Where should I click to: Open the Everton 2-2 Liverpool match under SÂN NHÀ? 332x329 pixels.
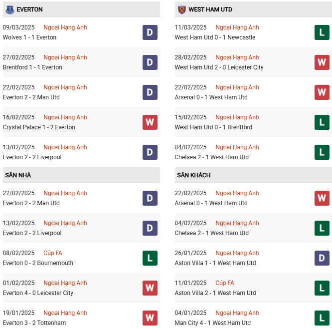click(32, 233)
